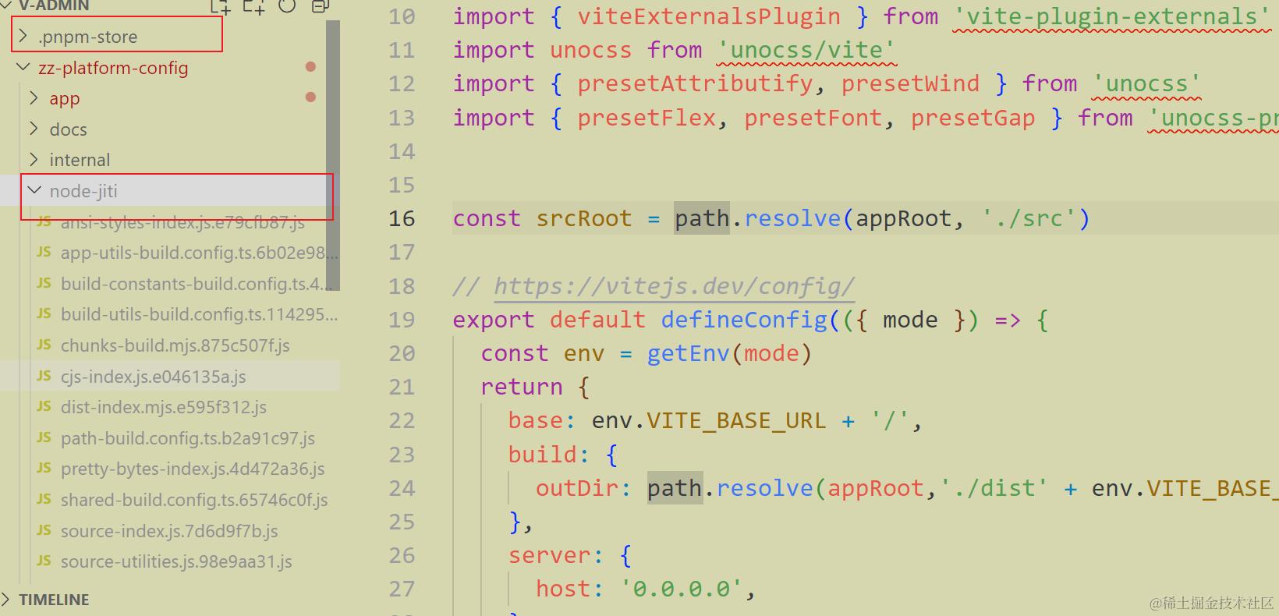Viewport: 1279px width, 616px height.
Task: Select the zz-platform-config folder name
Action: pyautogui.click(x=113, y=68)
